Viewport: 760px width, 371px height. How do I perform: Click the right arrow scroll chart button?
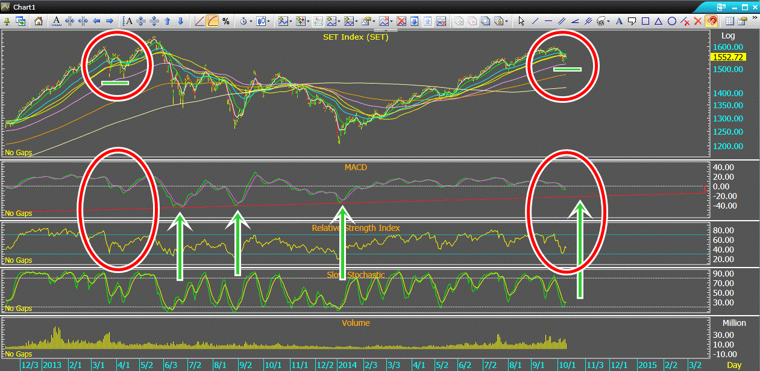pyautogui.click(x=110, y=21)
